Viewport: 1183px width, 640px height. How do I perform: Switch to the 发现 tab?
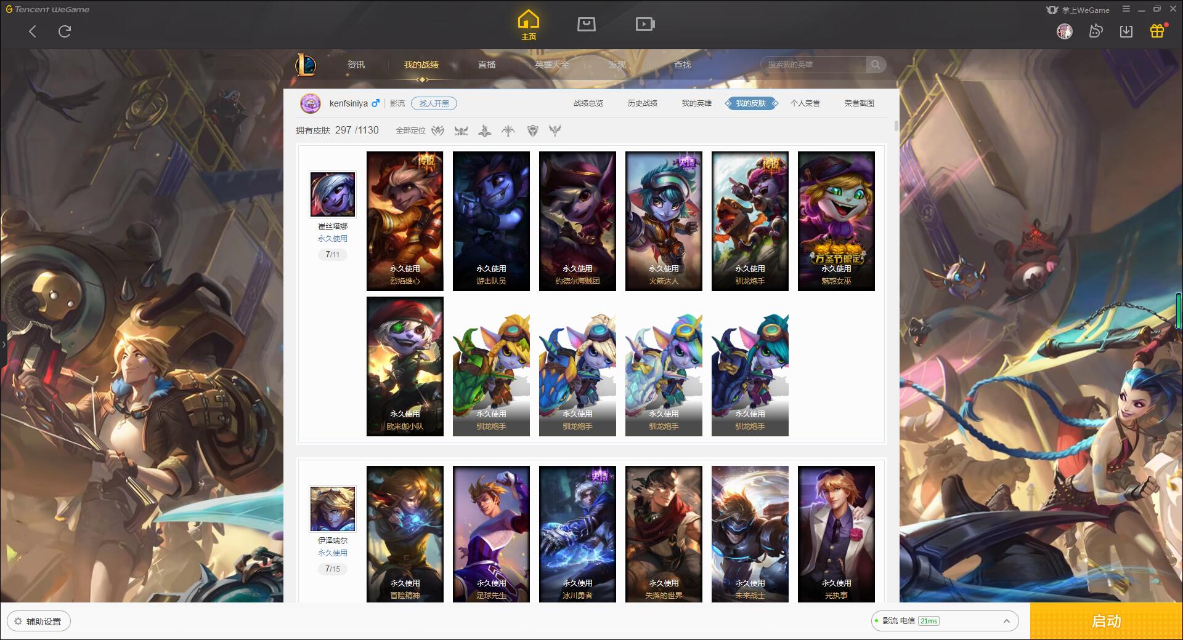pos(617,65)
